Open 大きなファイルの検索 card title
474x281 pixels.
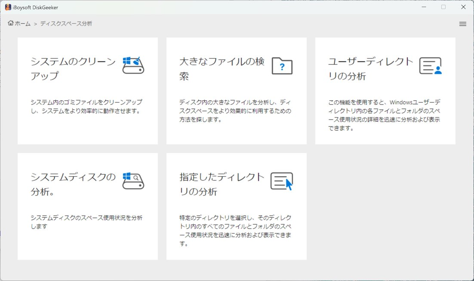pyautogui.click(x=222, y=69)
